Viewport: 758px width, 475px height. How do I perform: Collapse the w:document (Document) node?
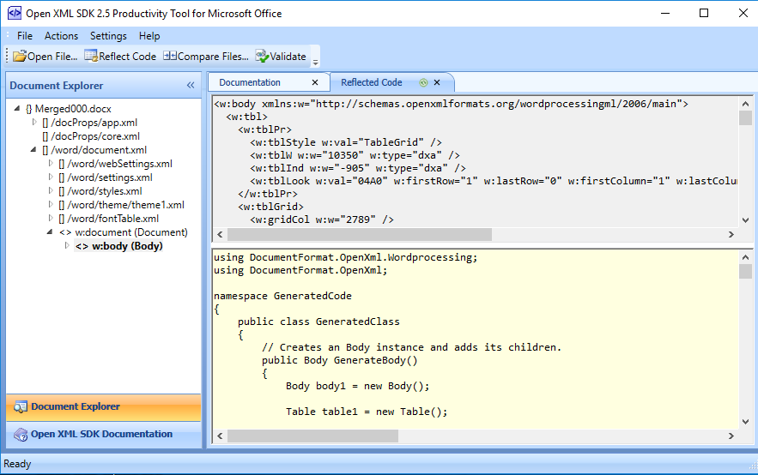click(x=50, y=231)
